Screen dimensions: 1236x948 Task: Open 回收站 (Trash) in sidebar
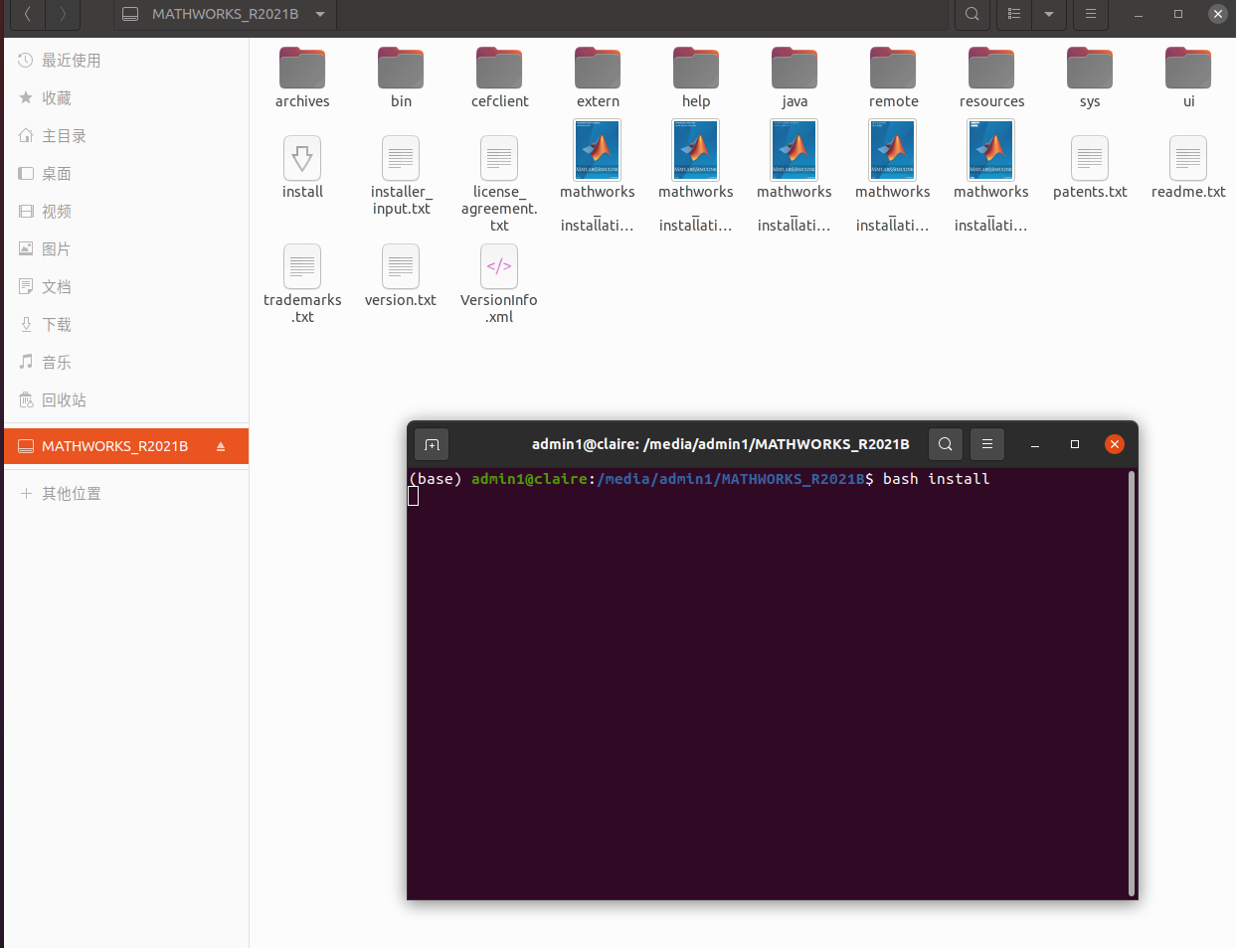[126, 400]
